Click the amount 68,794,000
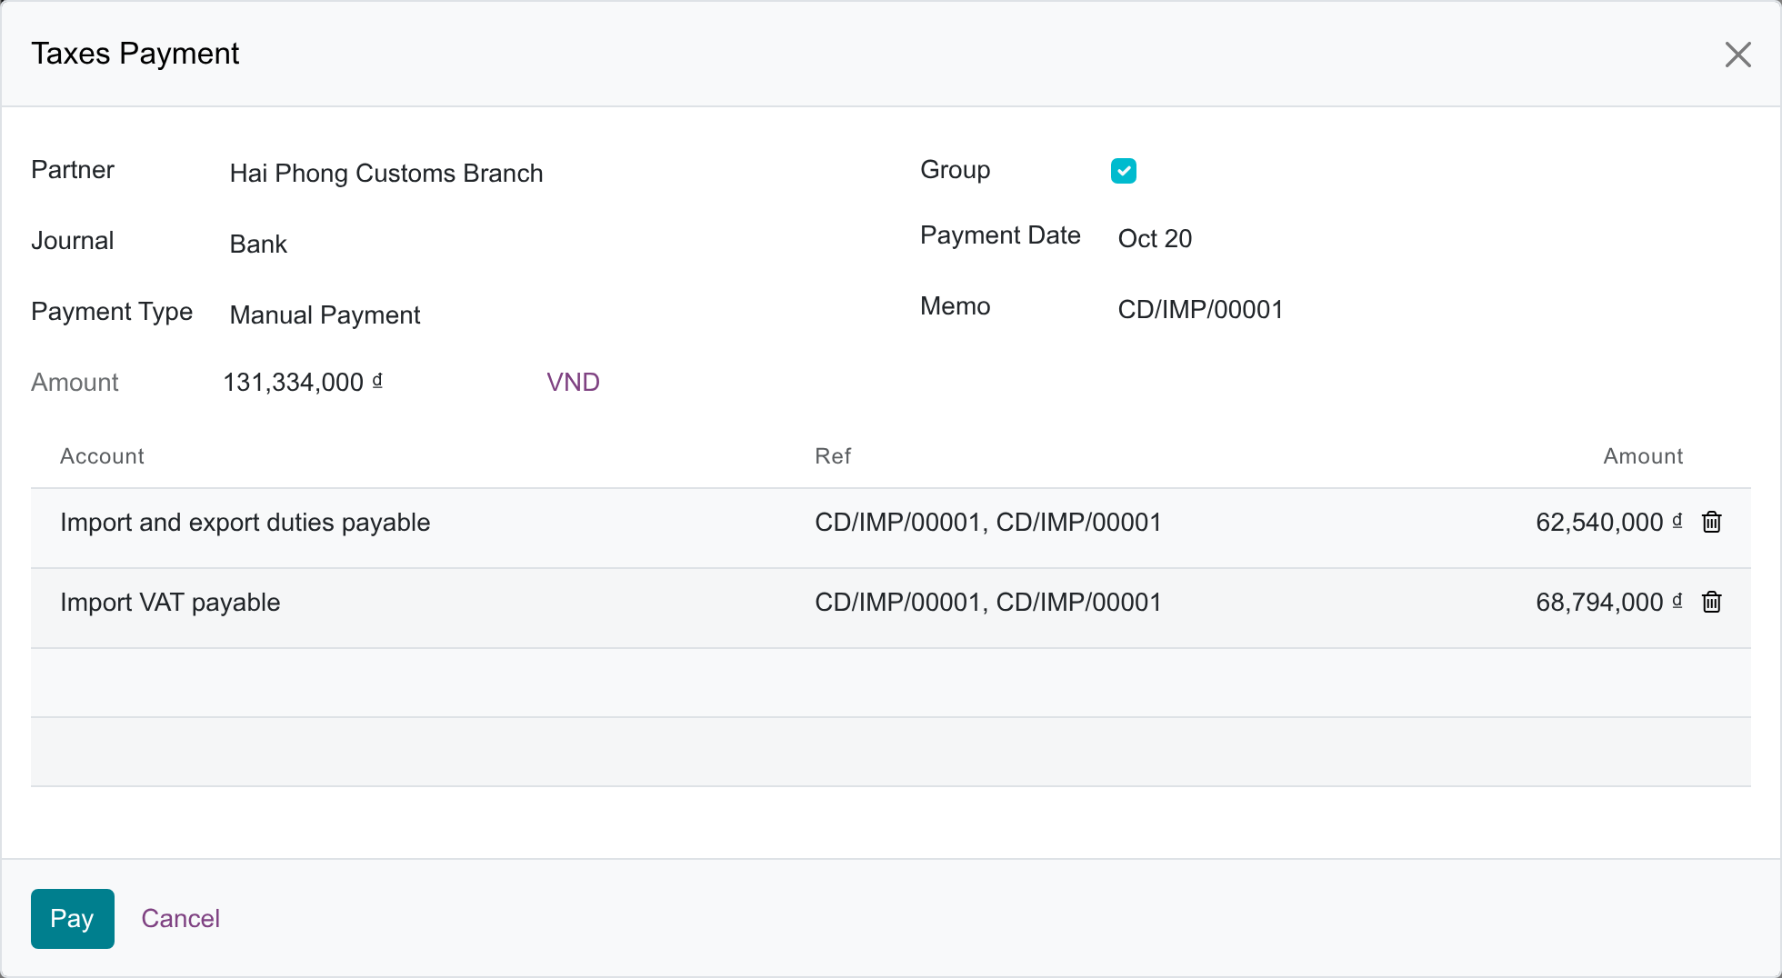The image size is (1782, 978). (x=1608, y=603)
